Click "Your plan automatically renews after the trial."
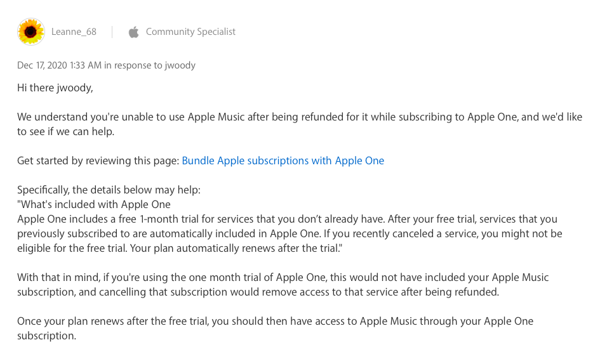 point(239,248)
